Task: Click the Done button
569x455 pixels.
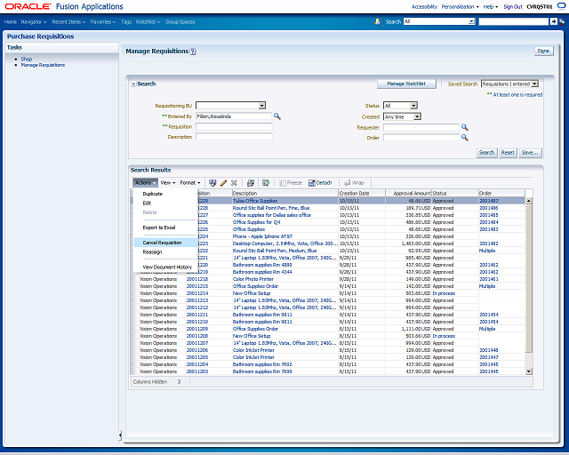Action: coord(543,52)
